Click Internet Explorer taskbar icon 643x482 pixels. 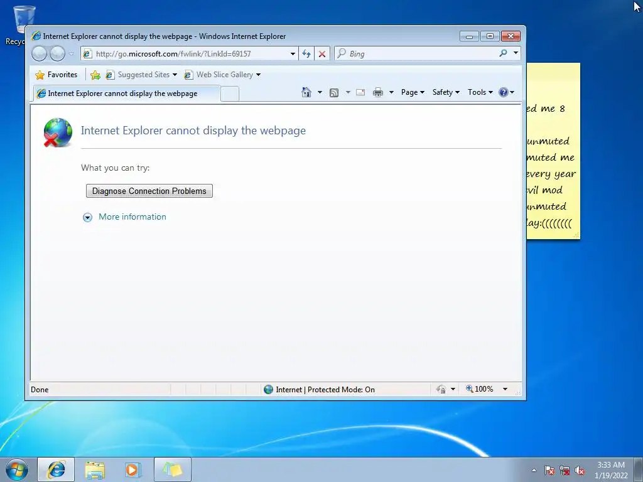coord(56,469)
